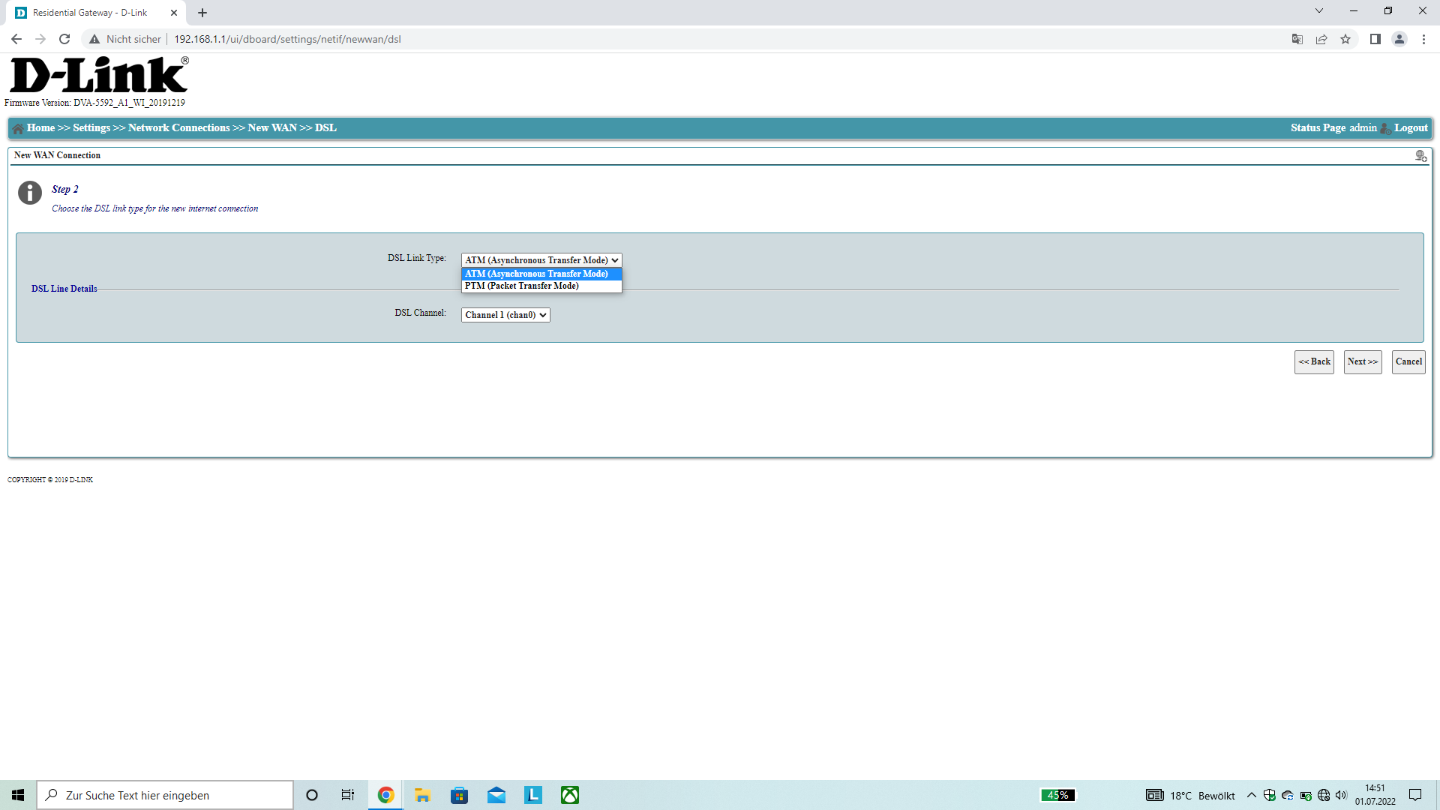This screenshot has width=1440, height=810.
Task: Open the browser side panel icon
Action: point(1375,39)
